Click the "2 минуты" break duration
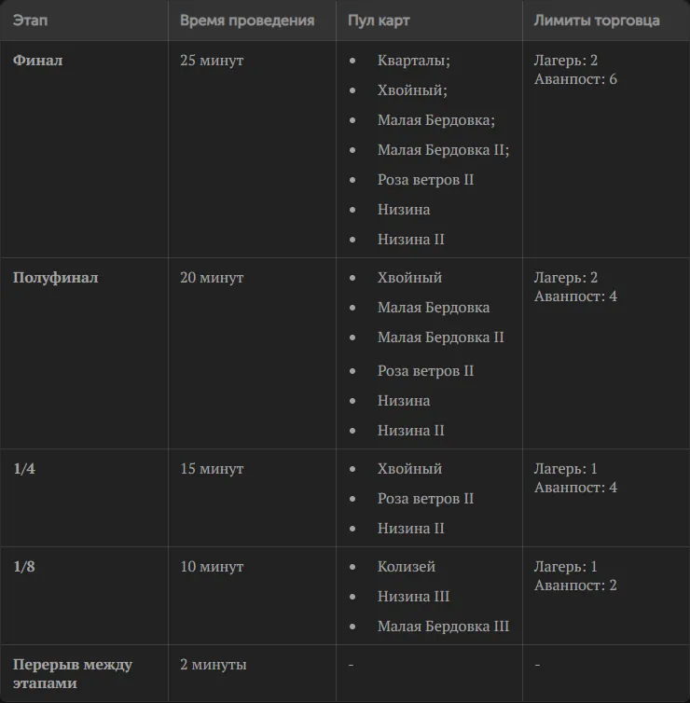Viewport: 690px width, 703px height. pyautogui.click(x=214, y=665)
